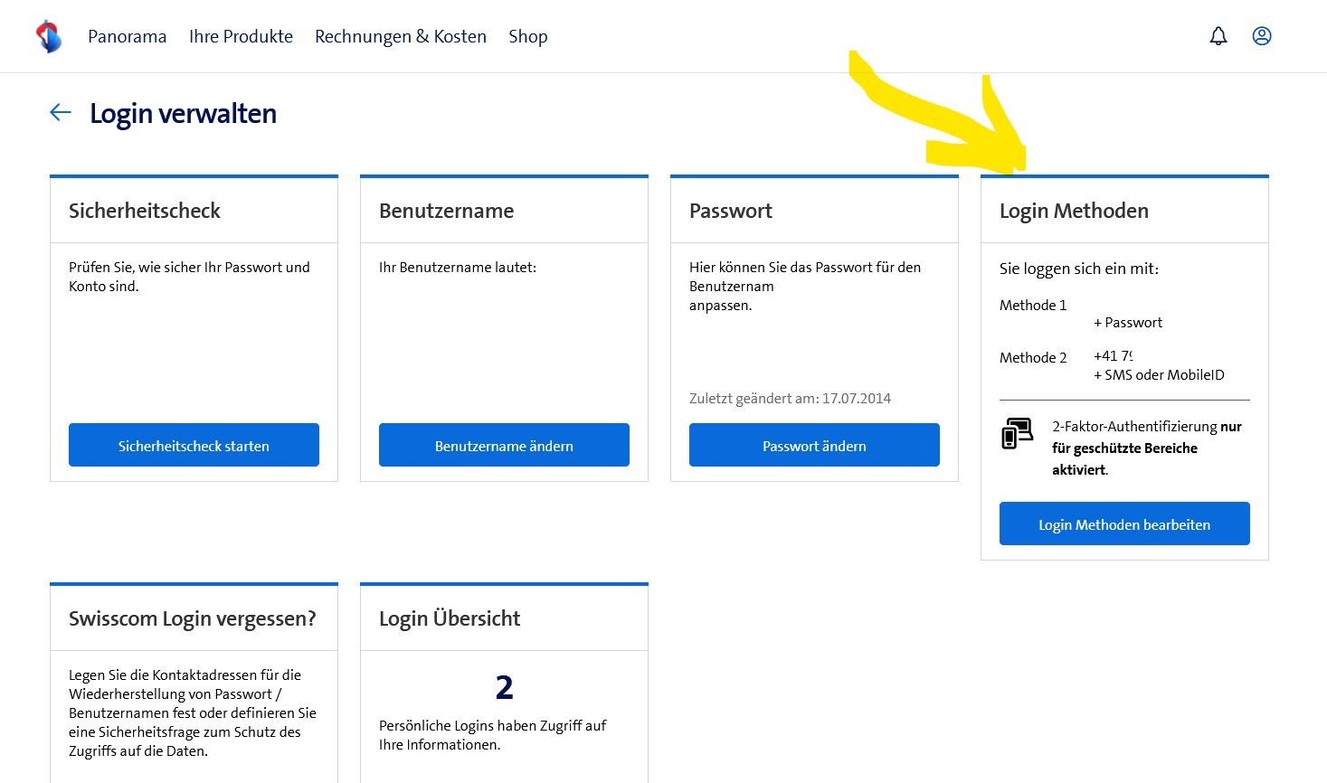Click Benutzername ändern button
The width and height of the screenshot is (1327, 783).
pyautogui.click(x=504, y=446)
